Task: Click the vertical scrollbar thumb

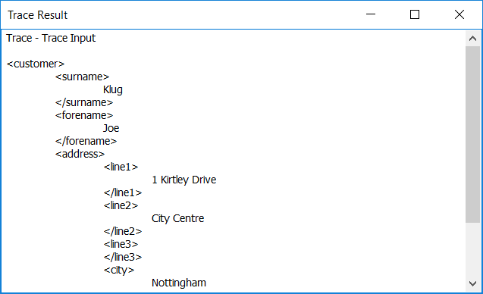Action: 473,135
